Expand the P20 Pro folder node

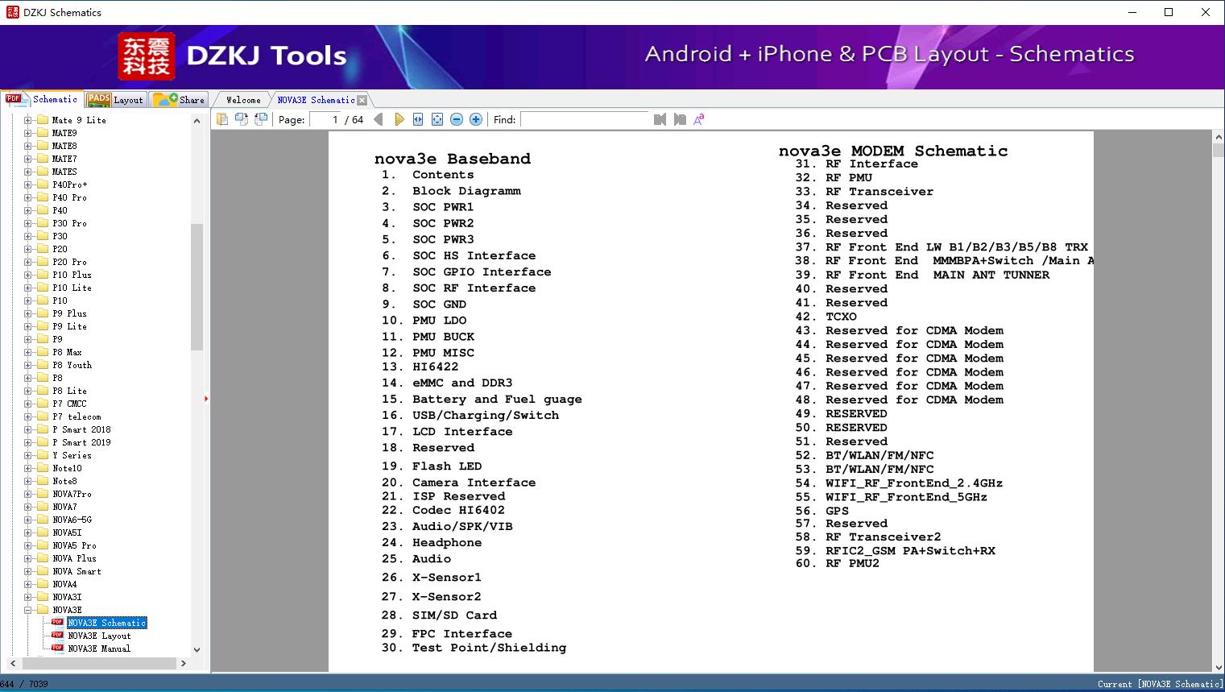tap(27, 262)
